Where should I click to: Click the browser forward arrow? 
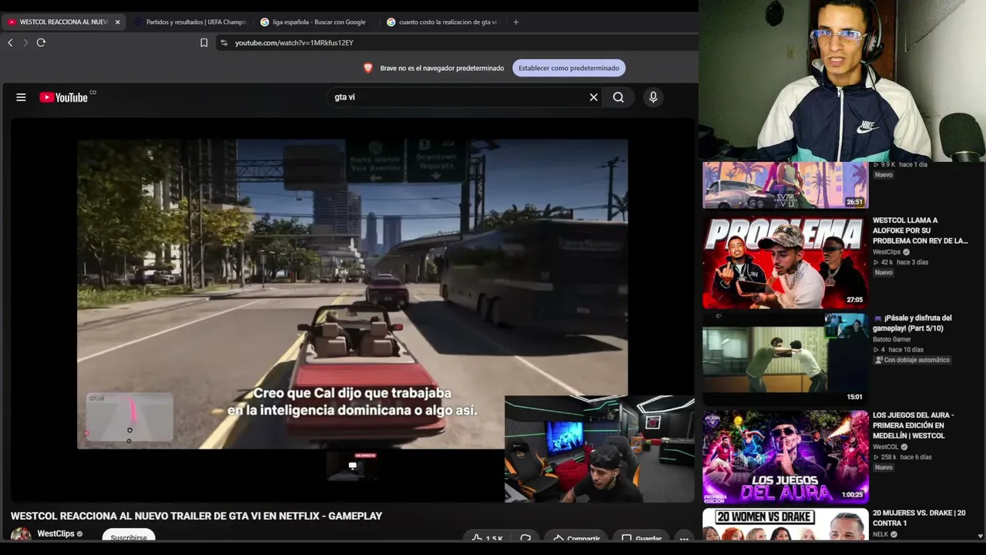point(25,42)
